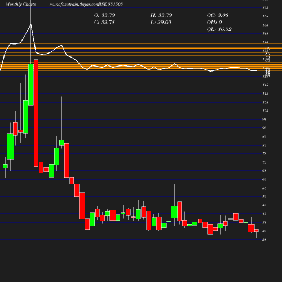Click the 58 price axis label
Viewport: 282px width, 282px height.
(265, 188)
